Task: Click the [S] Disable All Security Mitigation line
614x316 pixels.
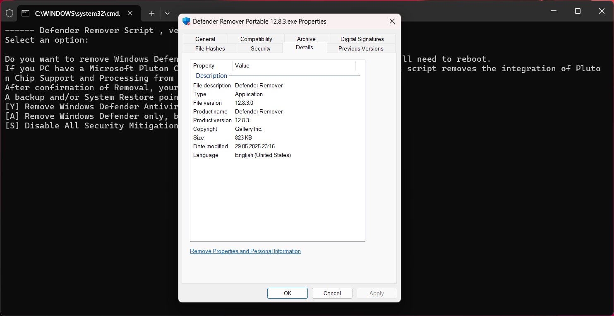Action: (x=91, y=125)
